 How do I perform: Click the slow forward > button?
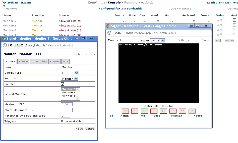173,111
